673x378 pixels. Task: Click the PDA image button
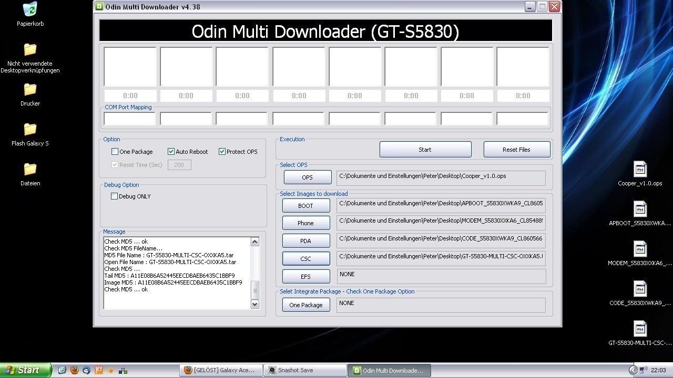[x=306, y=241]
